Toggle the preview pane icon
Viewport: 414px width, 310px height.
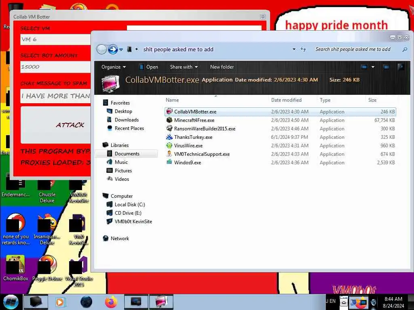[x=386, y=67]
